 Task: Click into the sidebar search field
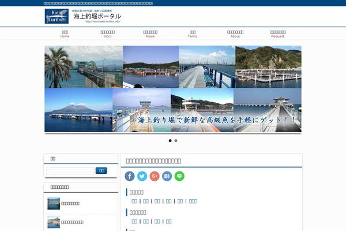click(70, 171)
